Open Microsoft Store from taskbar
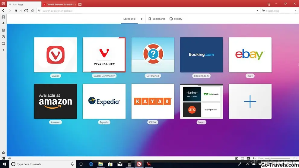299x168 pixels. (110, 164)
